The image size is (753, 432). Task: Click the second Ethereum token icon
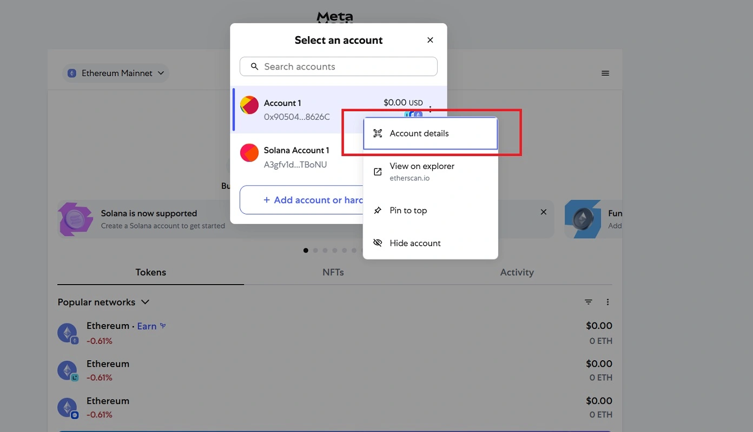coord(68,370)
